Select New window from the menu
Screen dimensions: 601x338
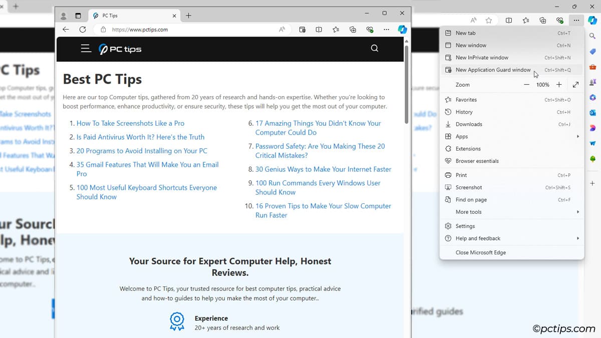tap(512, 45)
